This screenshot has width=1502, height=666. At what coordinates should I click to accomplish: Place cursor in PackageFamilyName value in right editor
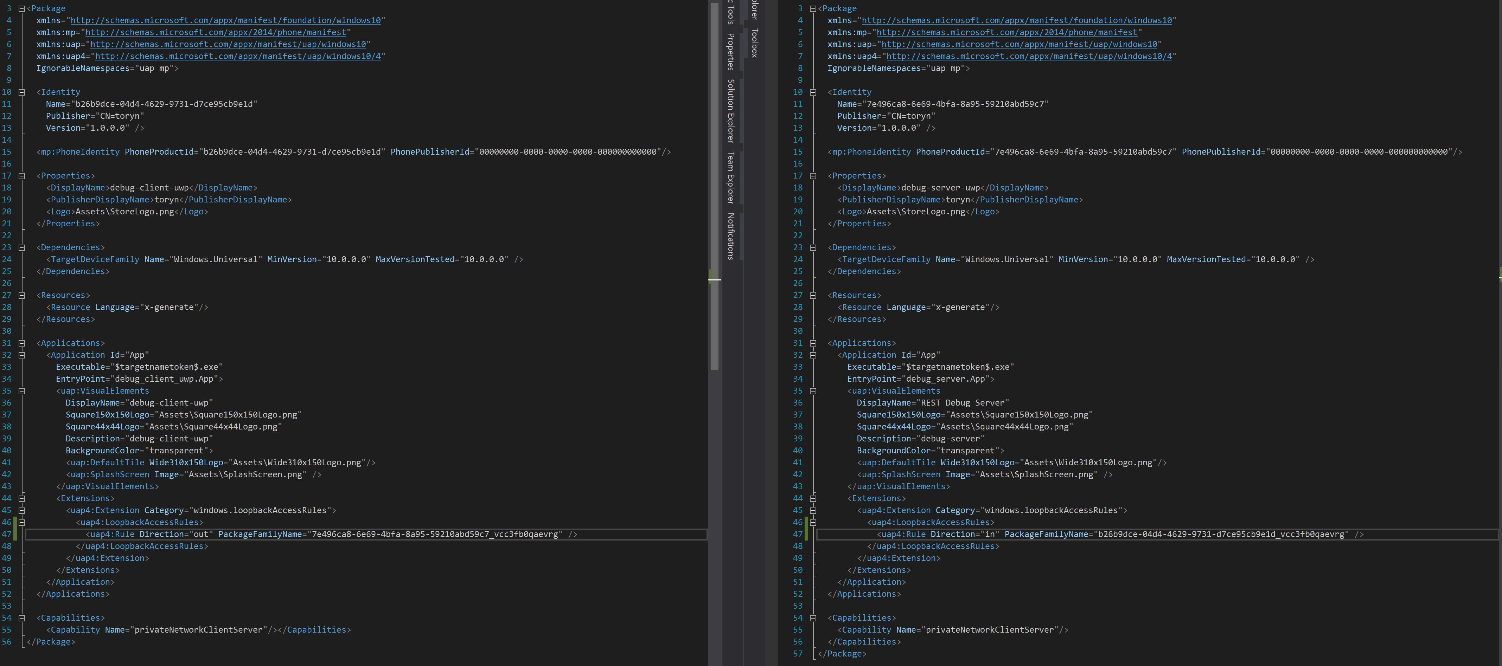point(1221,534)
